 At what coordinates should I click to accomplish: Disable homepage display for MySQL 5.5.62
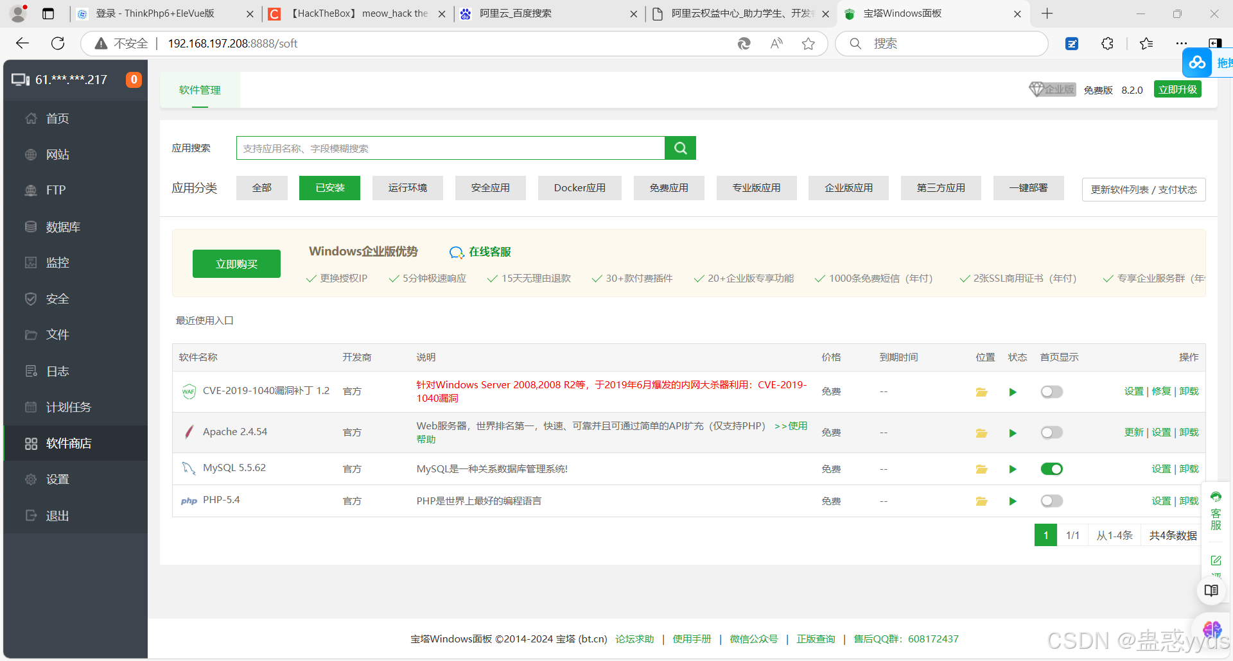[x=1052, y=469]
